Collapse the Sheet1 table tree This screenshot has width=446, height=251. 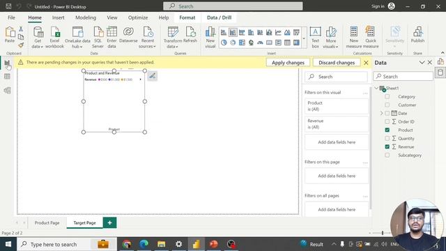point(376,89)
